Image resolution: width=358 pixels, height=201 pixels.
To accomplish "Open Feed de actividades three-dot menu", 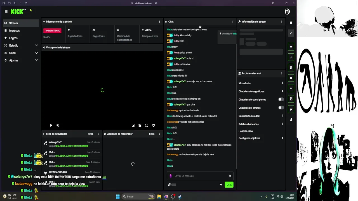I will (98, 134).
